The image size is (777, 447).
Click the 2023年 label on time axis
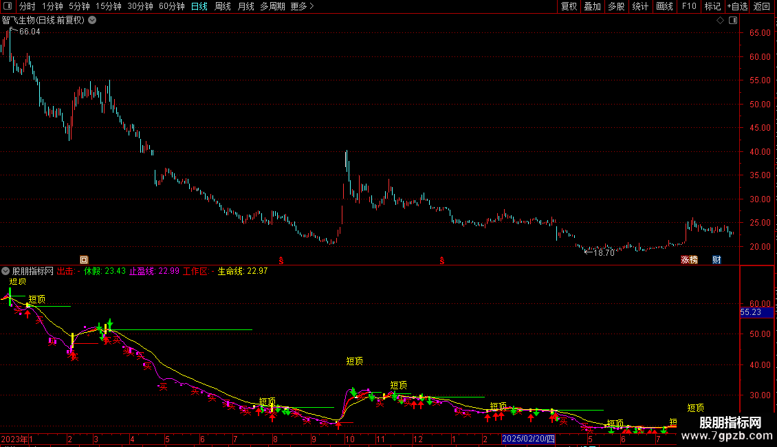pyautogui.click(x=14, y=439)
